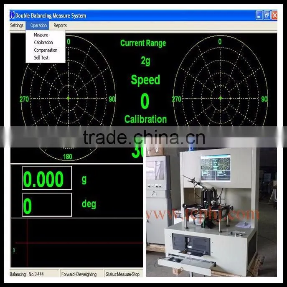
Task: Click the Status:Measure-Stop status field
Action: point(124,274)
